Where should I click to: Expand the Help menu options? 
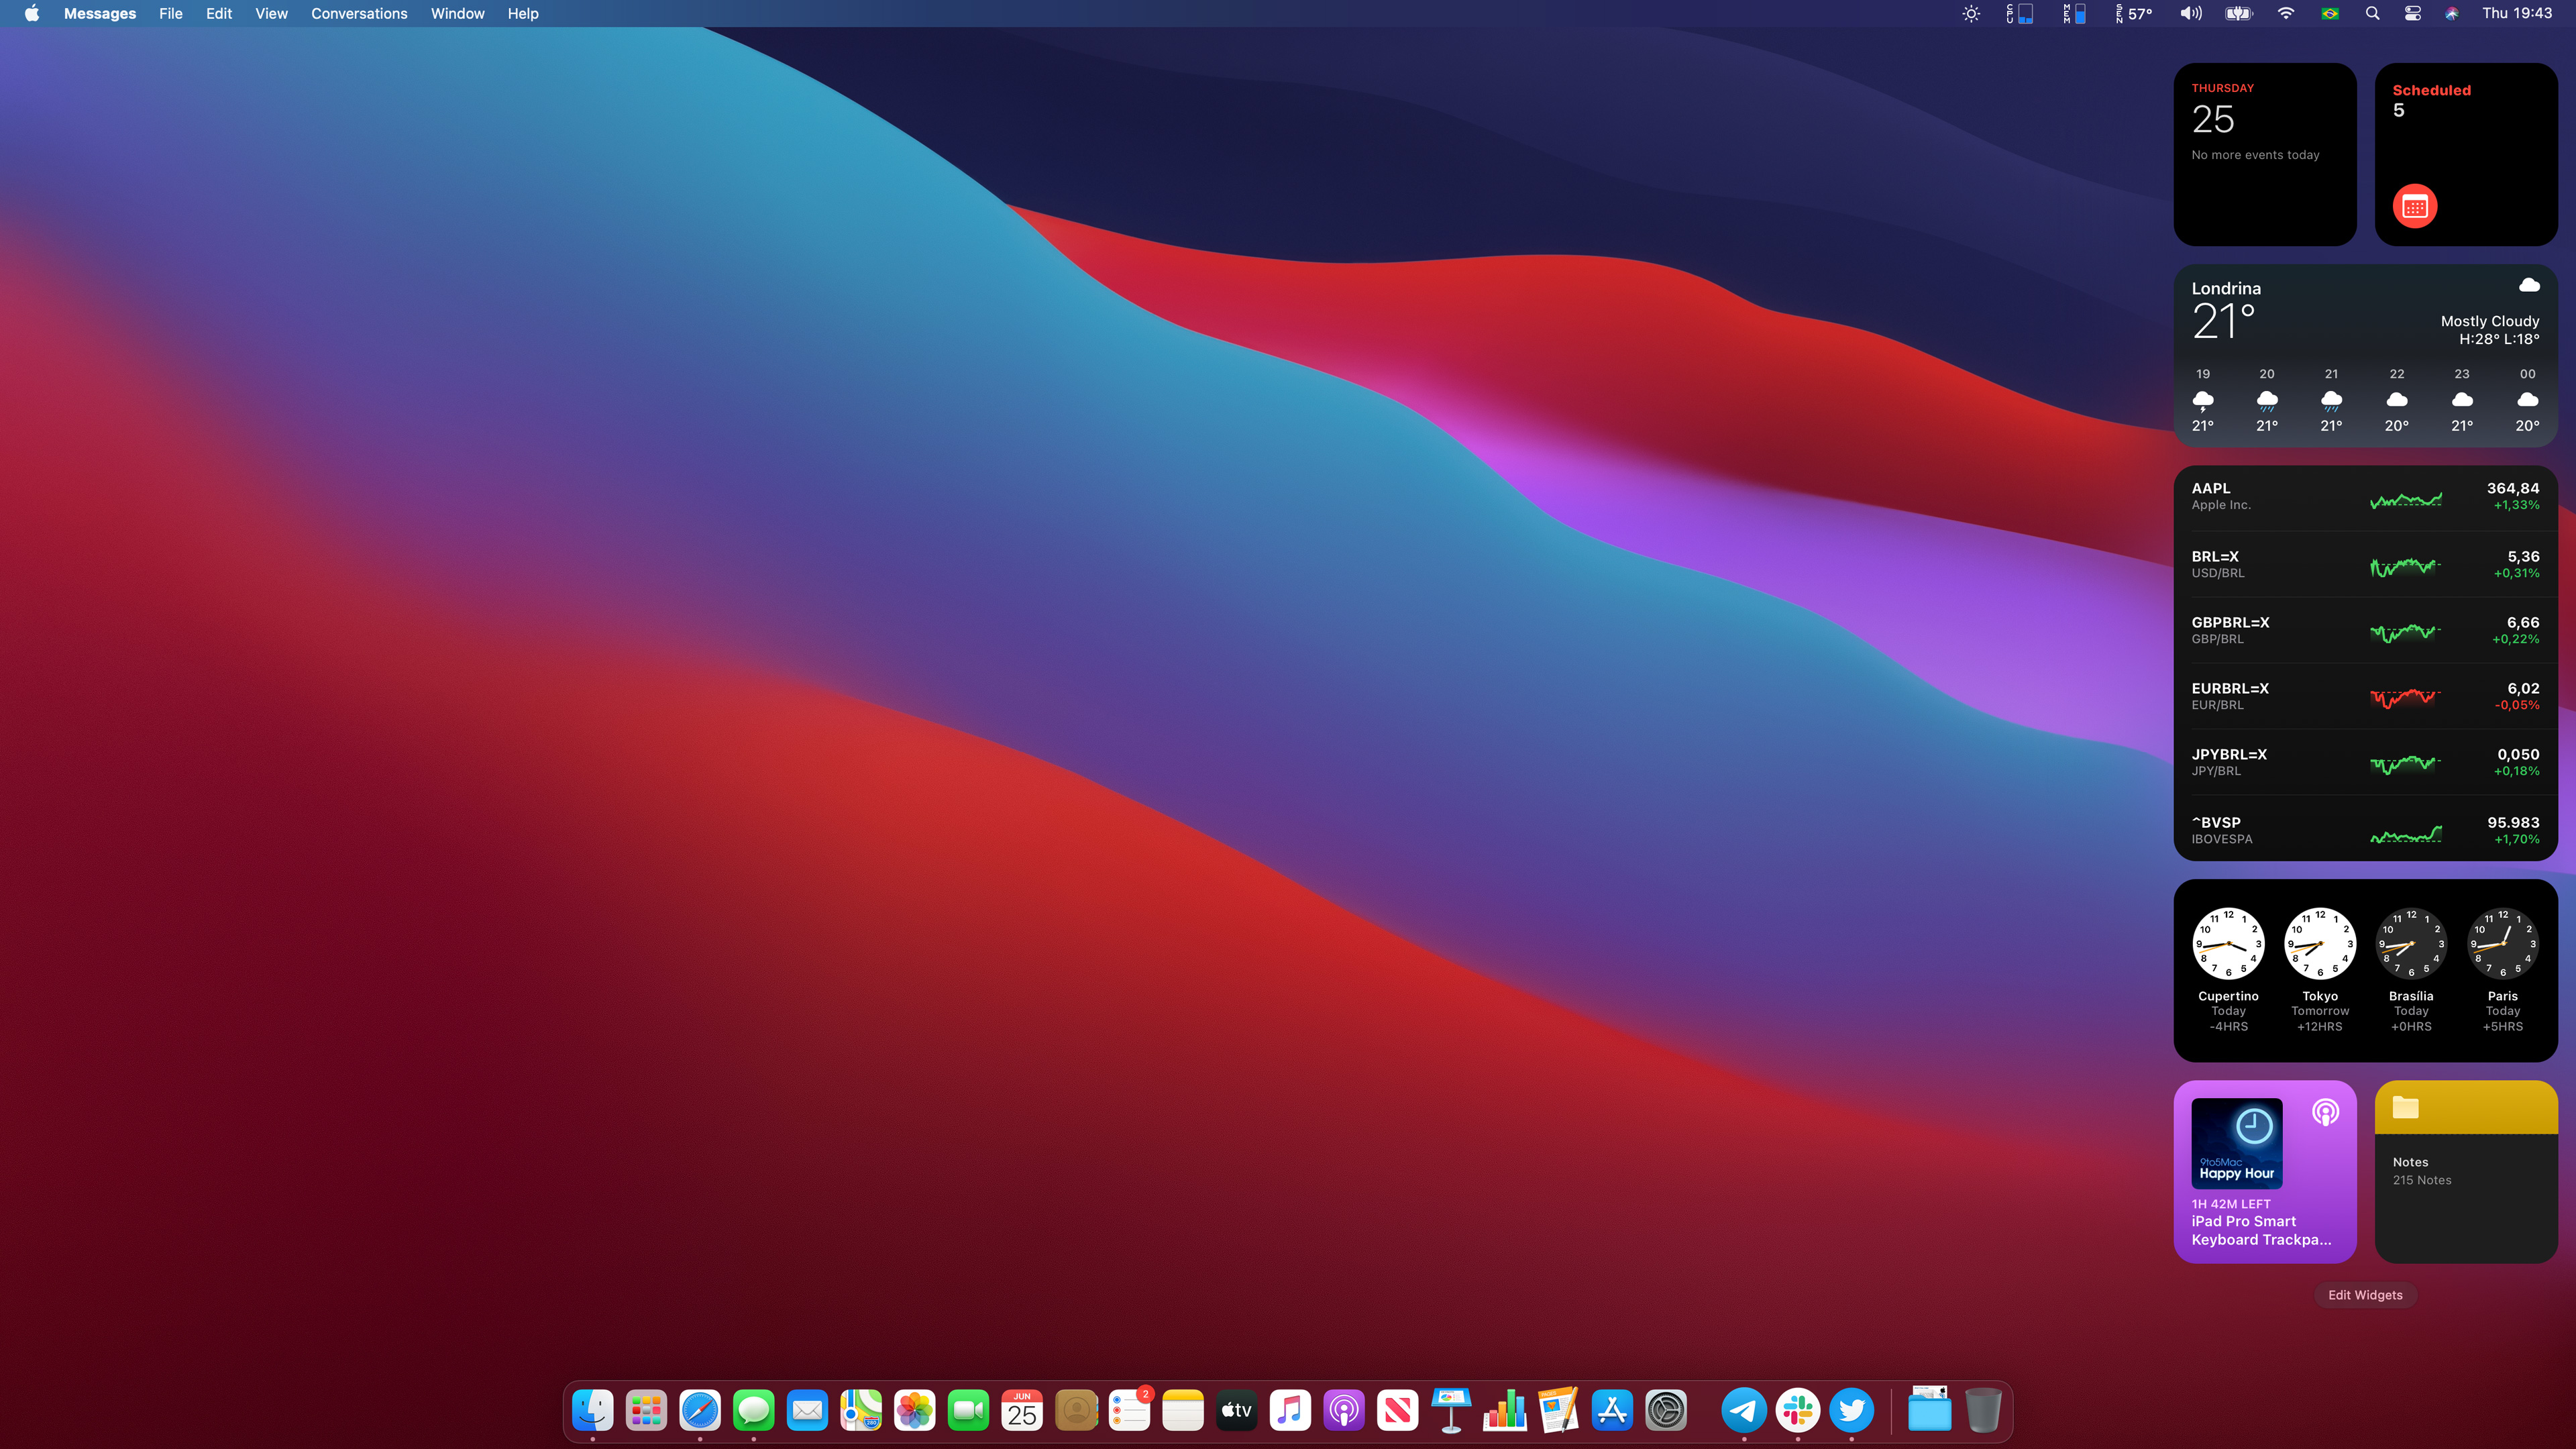524,14
